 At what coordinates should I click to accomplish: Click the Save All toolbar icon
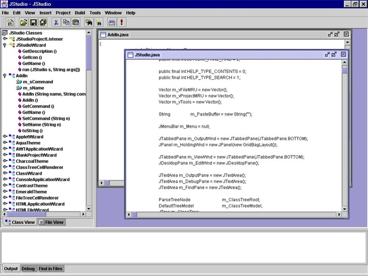pos(43,22)
